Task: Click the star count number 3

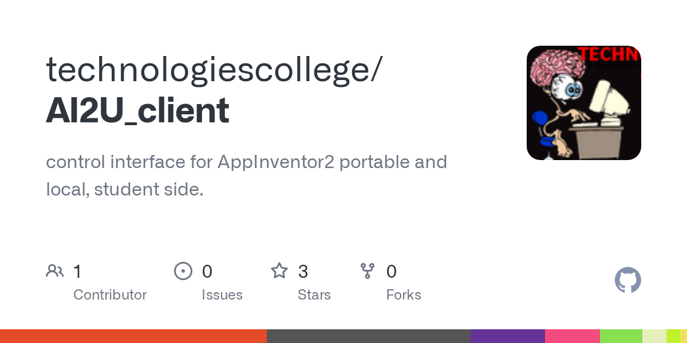Action: [x=303, y=271]
